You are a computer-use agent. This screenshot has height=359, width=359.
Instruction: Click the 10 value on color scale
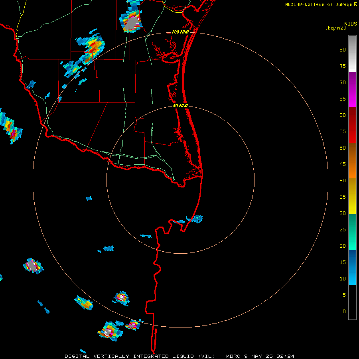tap(343, 279)
